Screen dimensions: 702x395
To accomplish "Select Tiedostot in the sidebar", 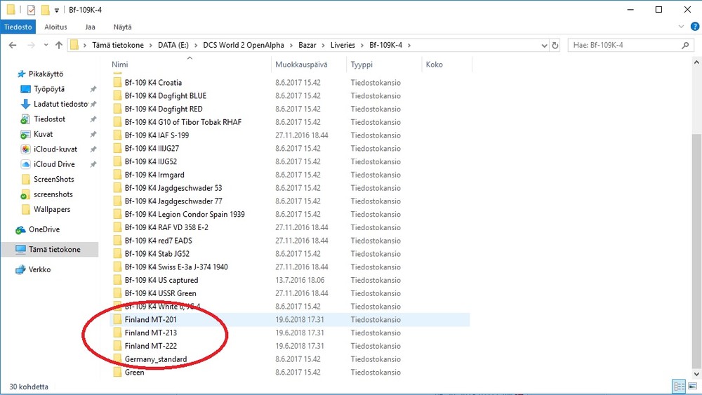I will click(x=49, y=119).
